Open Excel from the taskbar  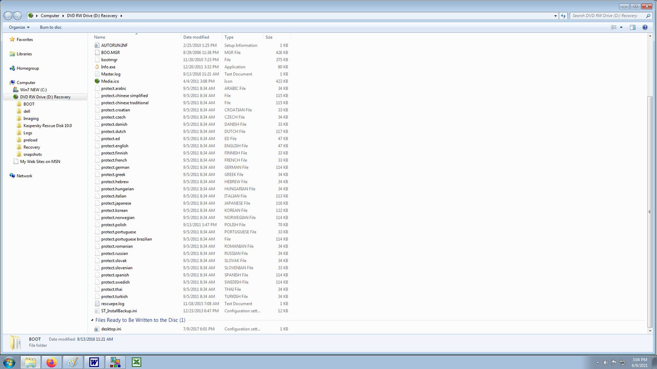pyautogui.click(x=136, y=362)
